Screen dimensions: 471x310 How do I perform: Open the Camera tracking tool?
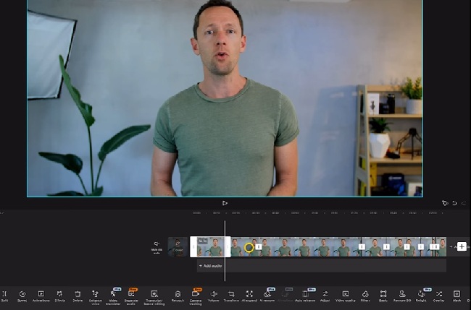tap(196, 296)
